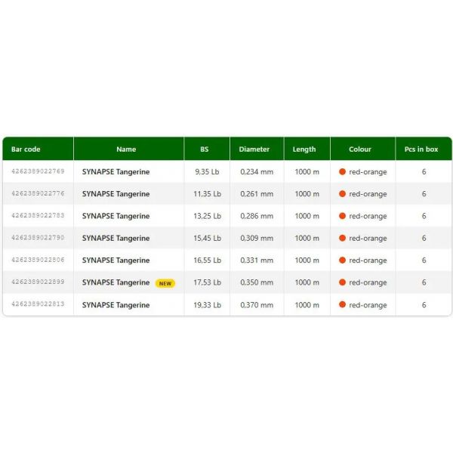Click SYNAPSE Tangerine name in 16,55 Lb row
The width and height of the screenshot is (453, 453).
click(x=116, y=260)
